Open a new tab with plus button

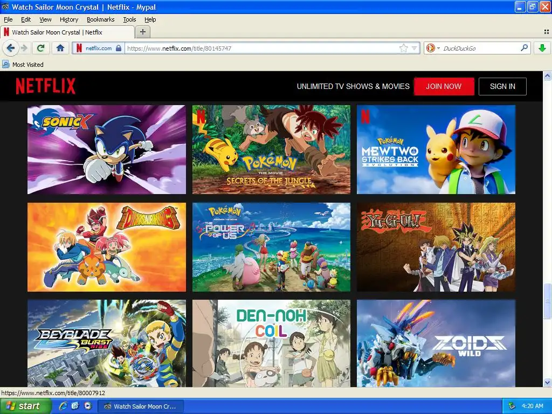142,32
